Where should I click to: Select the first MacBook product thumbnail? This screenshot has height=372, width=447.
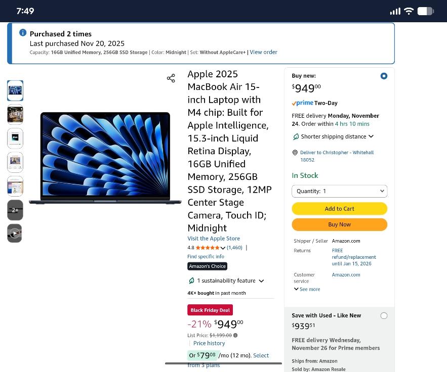click(x=15, y=90)
